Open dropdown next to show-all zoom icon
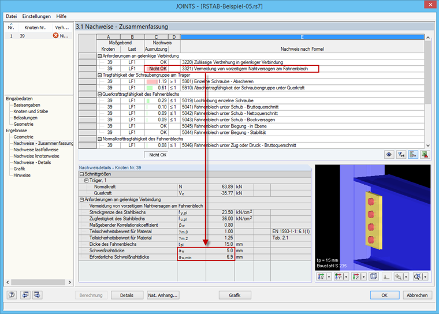Screen dimensions: 439x314 425,277
